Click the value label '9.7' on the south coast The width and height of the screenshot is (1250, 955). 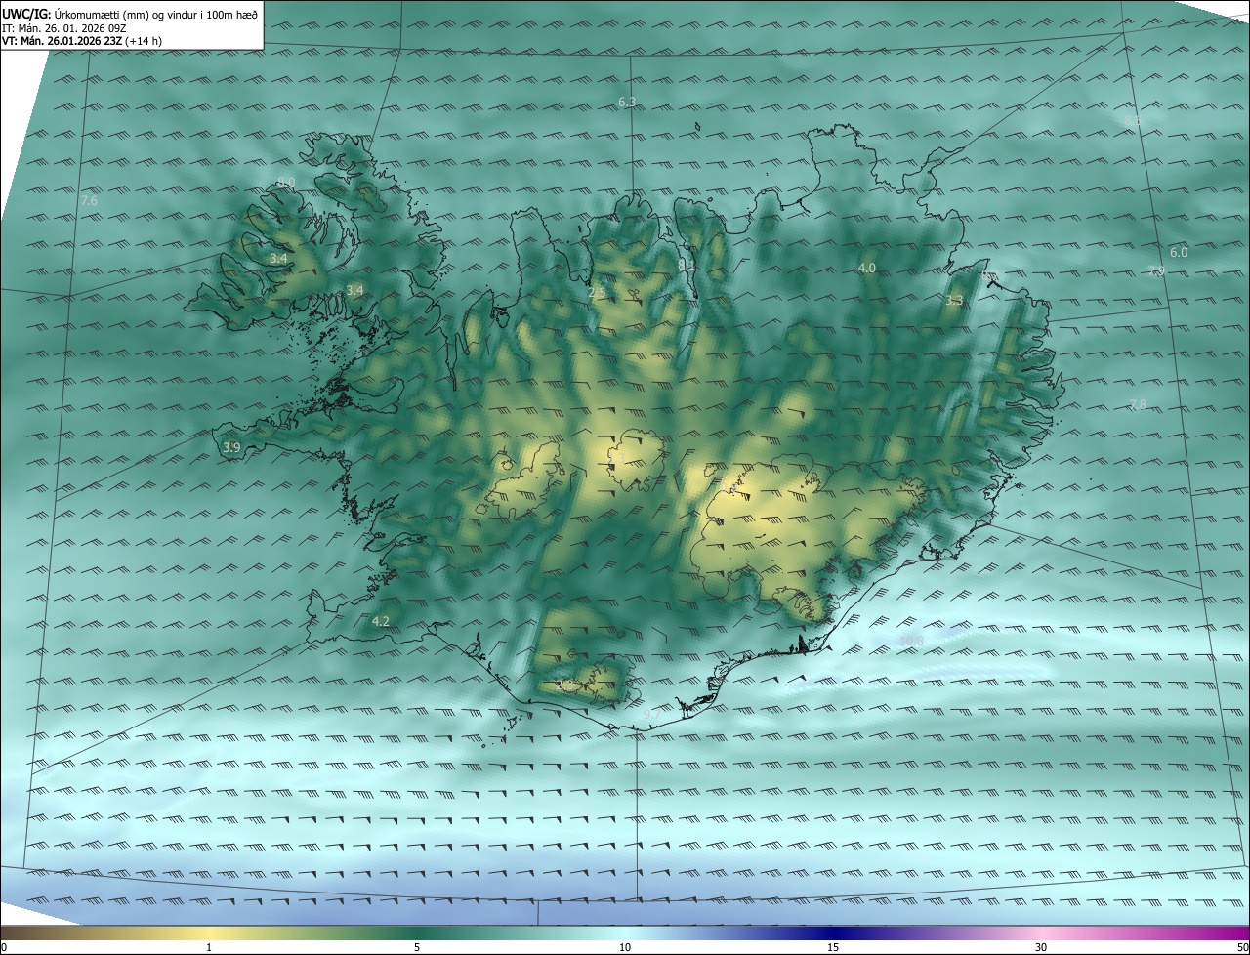click(x=652, y=715)
